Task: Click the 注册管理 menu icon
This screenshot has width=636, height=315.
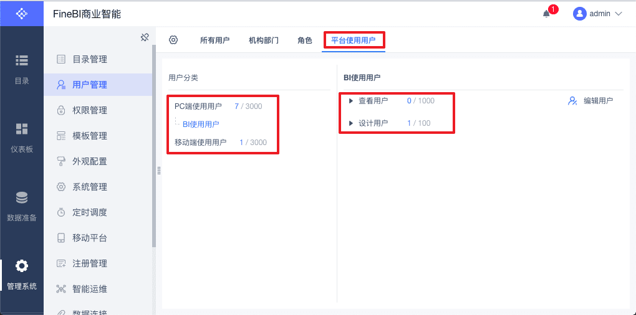Action: (x=61, y=263)
